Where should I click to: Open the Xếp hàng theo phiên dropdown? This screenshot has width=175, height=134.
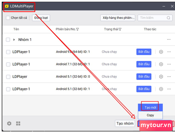click(x=118, y=18)
